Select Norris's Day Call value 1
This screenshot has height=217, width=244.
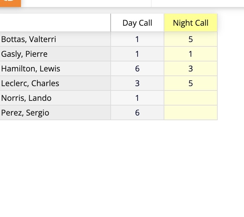pyautogui.click(x=137, y=98)
